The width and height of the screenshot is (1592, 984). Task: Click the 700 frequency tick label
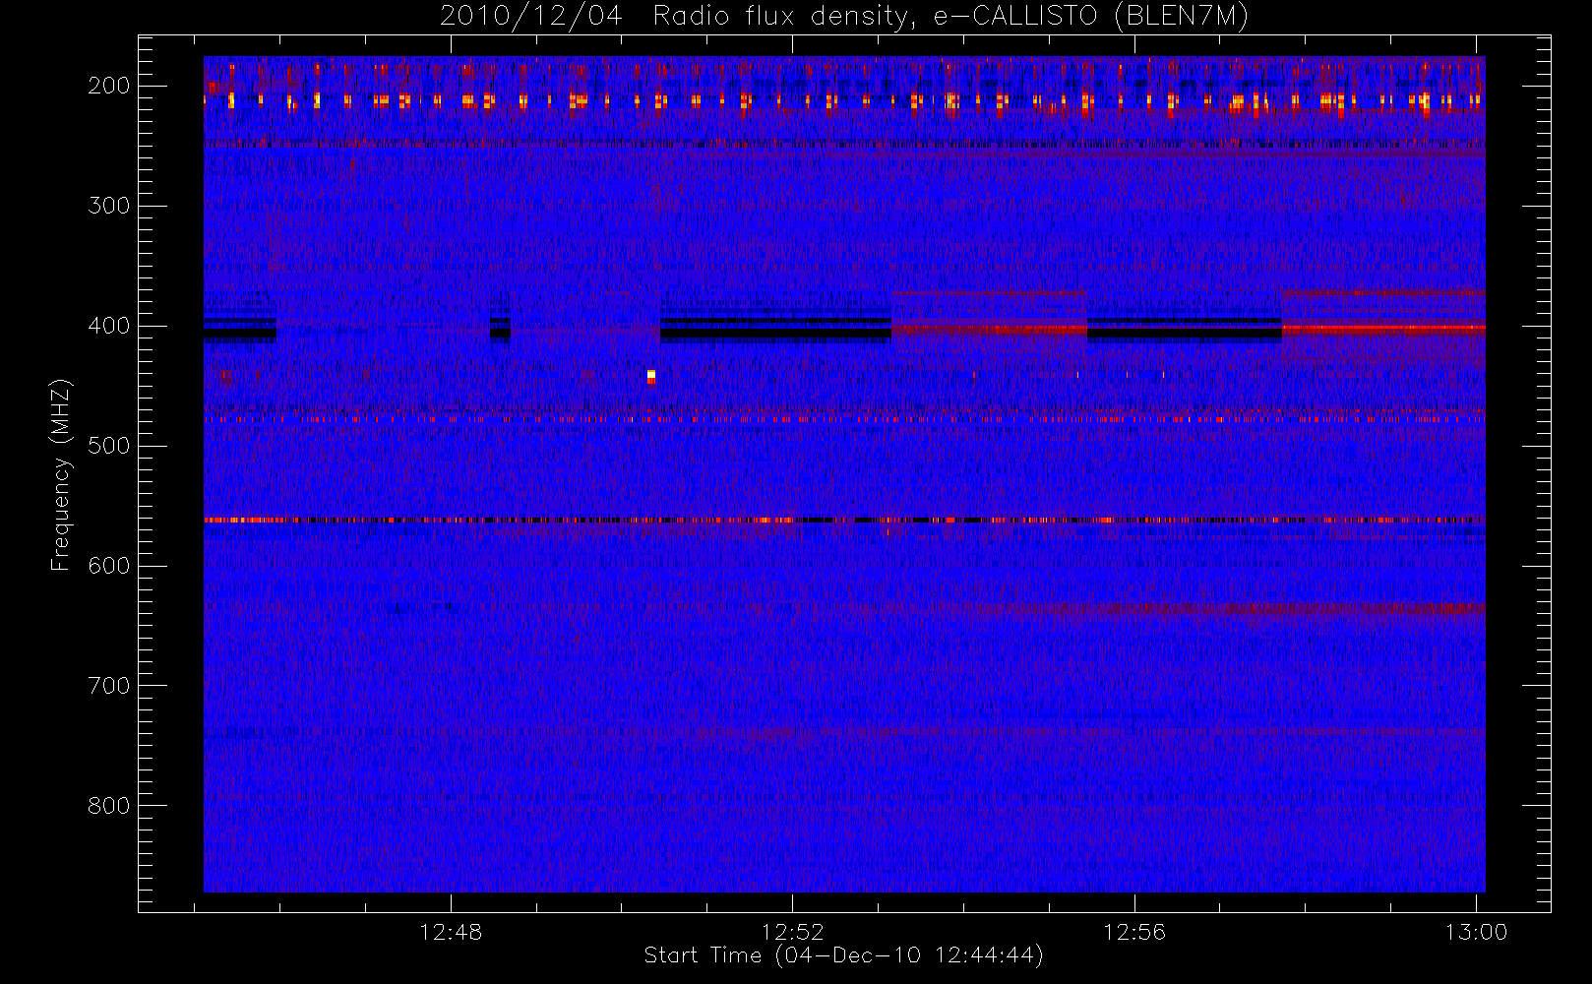(x=108, y=686)
